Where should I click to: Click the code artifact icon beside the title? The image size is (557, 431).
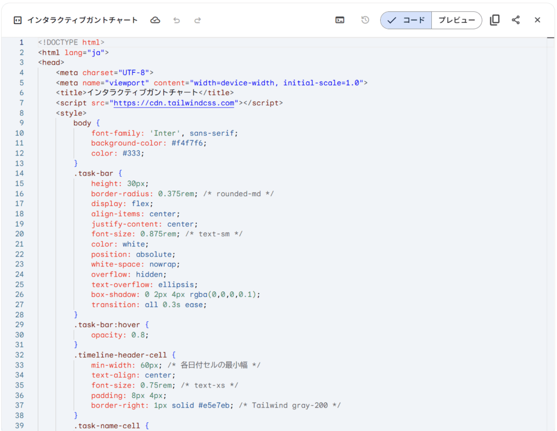tap(17, 20)
